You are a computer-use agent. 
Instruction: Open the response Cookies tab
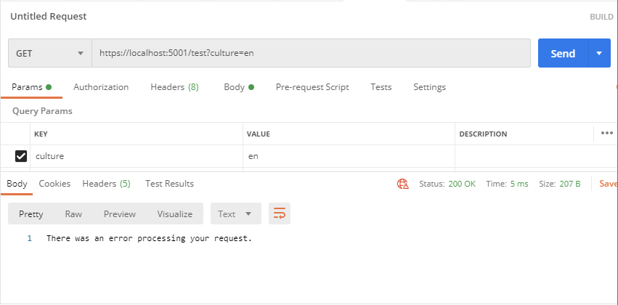pos(54,184)
